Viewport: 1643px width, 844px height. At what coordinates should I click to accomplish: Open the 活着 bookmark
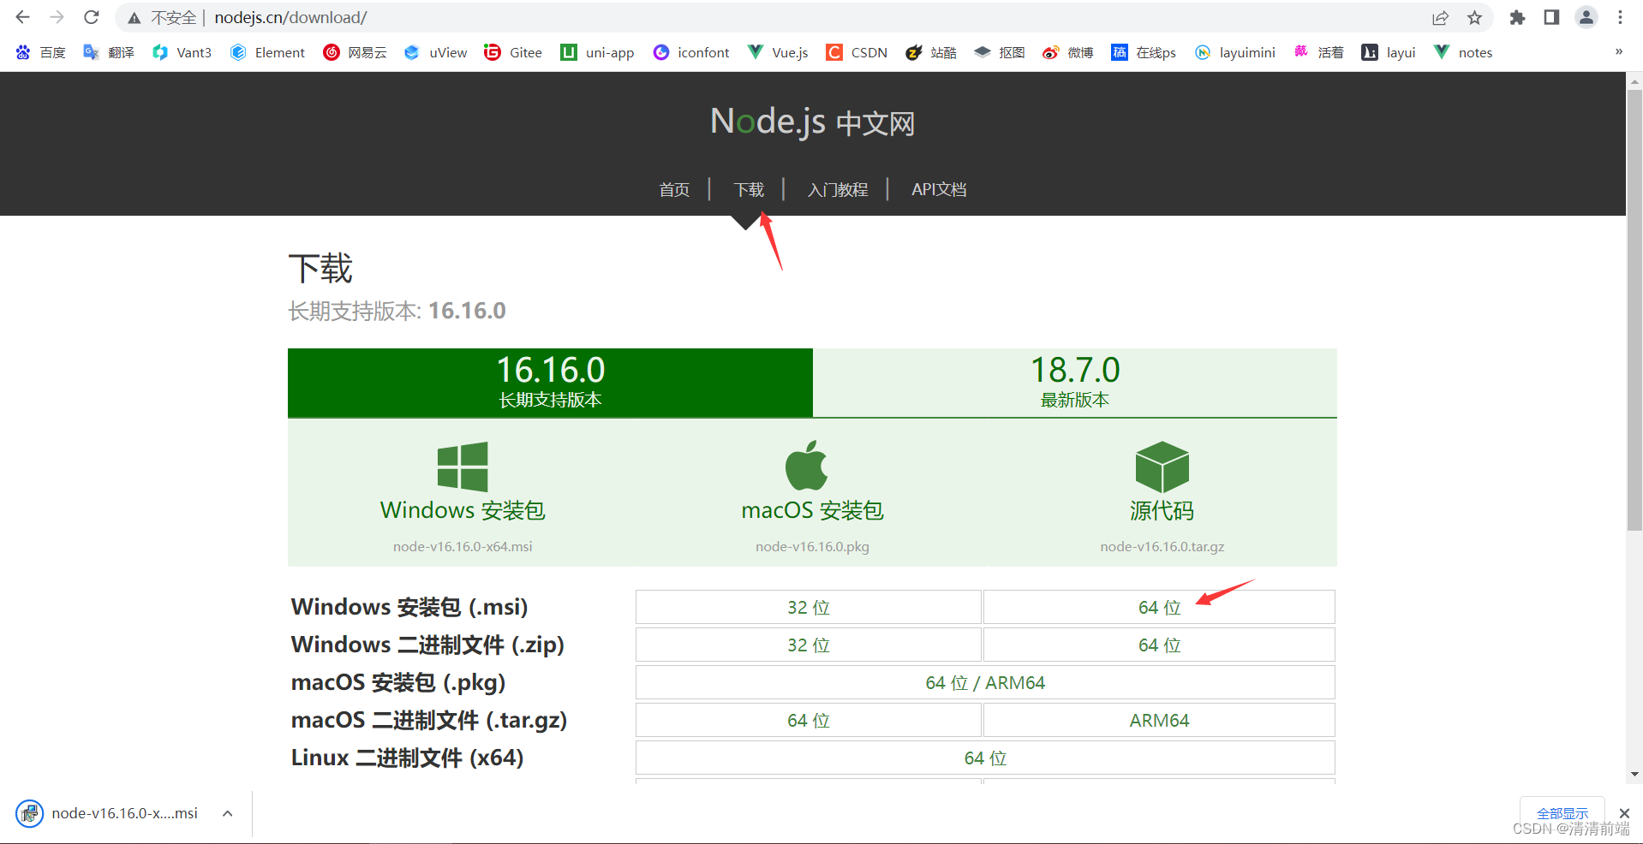coord(1318,52)
